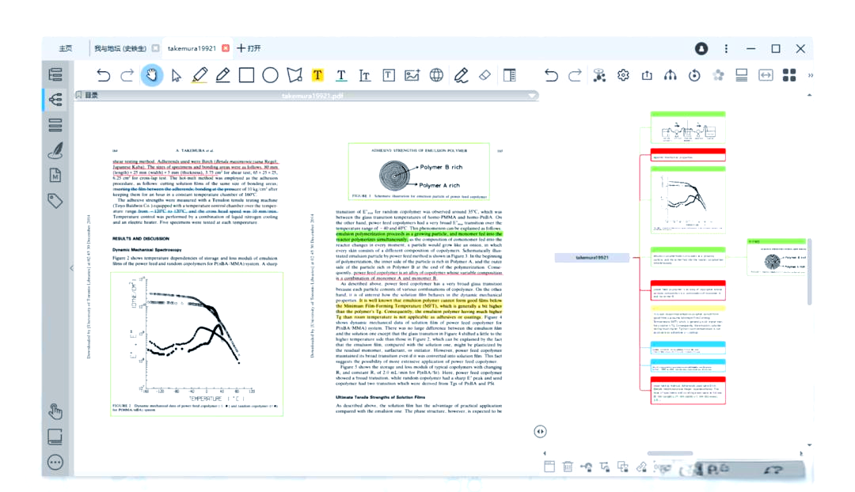The image size is (855, 492).
Task: Select the takemura19921 root node in the mindmap
Action: tap(591, 256)
